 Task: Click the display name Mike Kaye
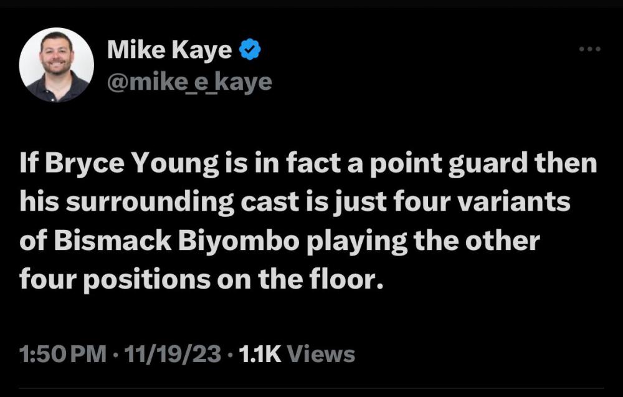pyautogui.click(x=169, y=50)
